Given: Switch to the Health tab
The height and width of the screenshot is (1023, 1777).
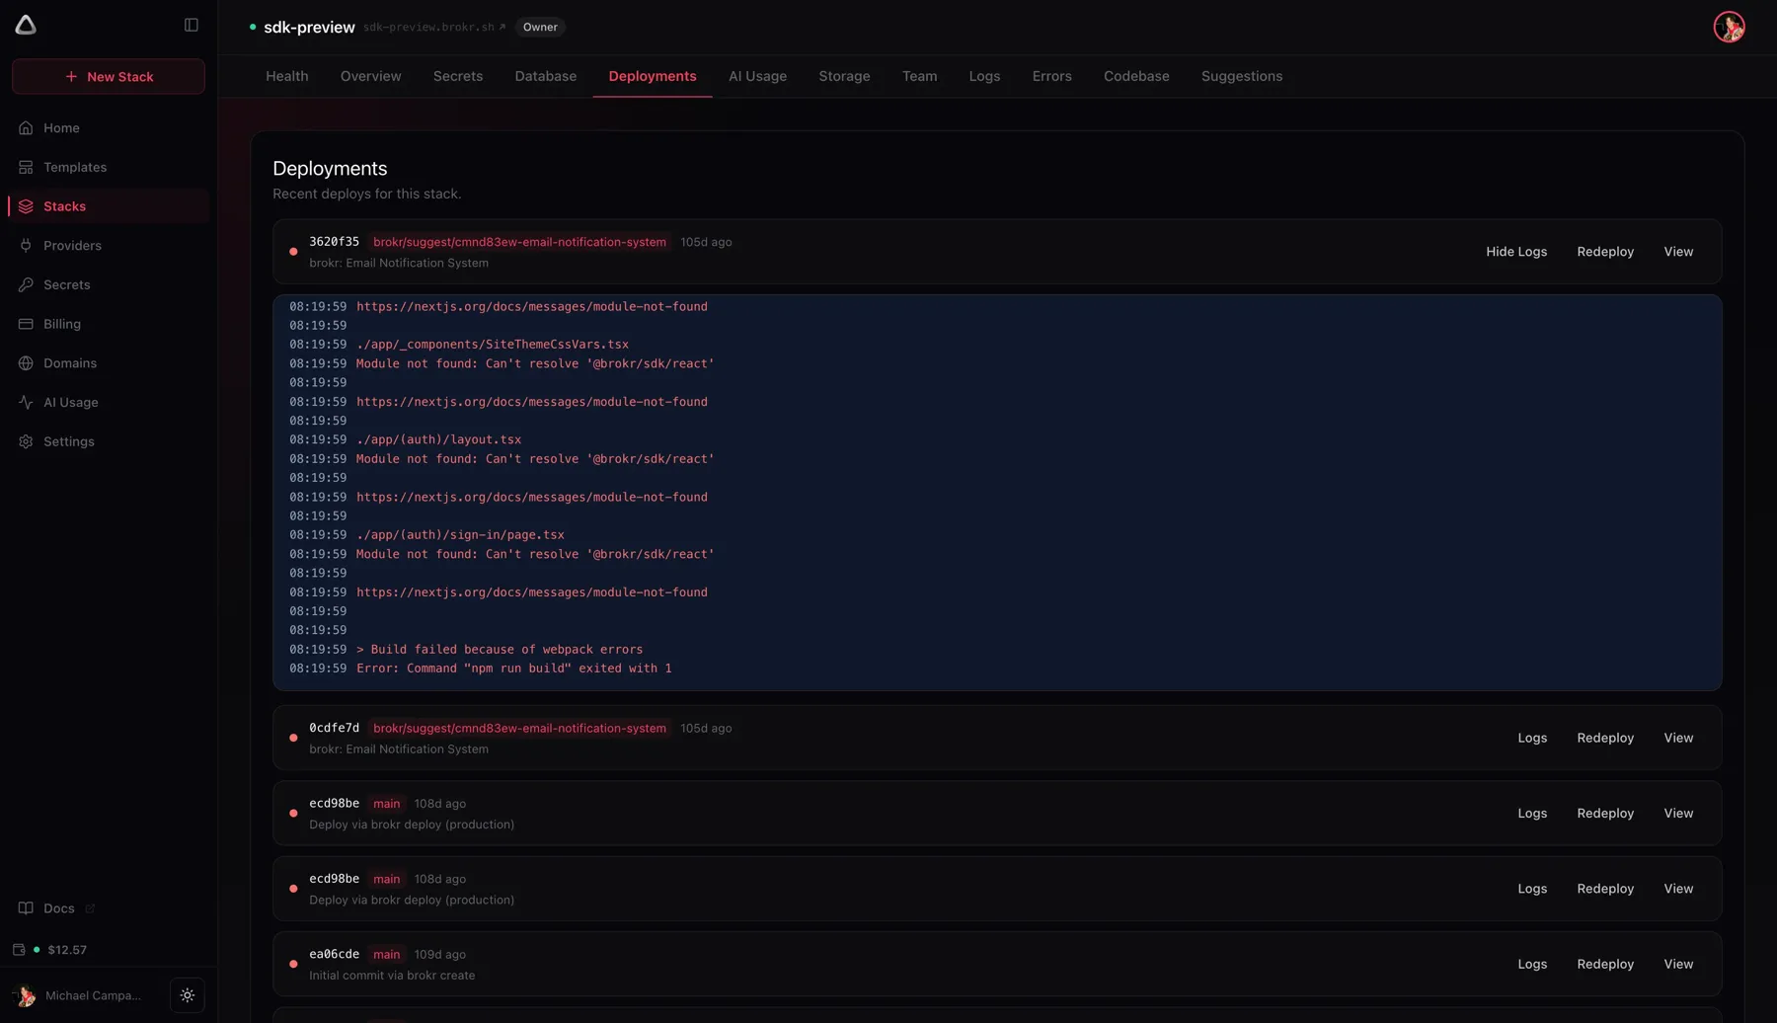Looking at the screenshot, I should pos(286,76).
